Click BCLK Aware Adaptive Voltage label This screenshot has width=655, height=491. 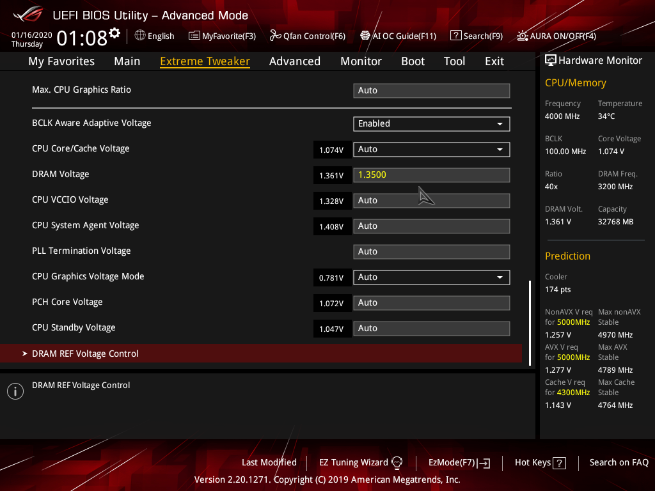coord(91,123)
